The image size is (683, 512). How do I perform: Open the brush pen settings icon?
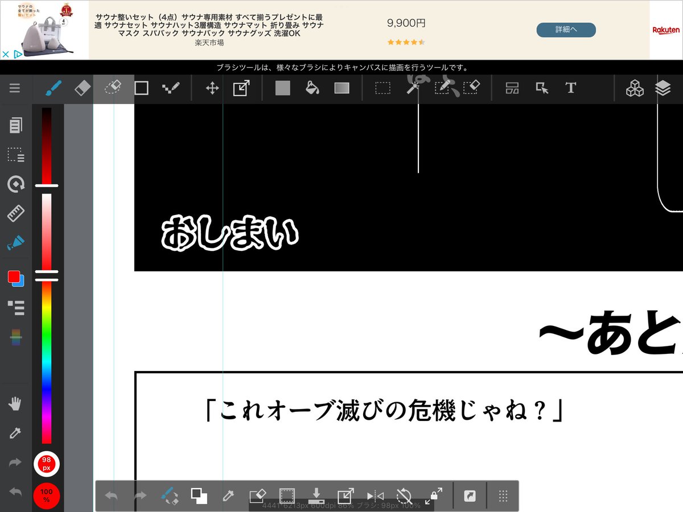16,243
